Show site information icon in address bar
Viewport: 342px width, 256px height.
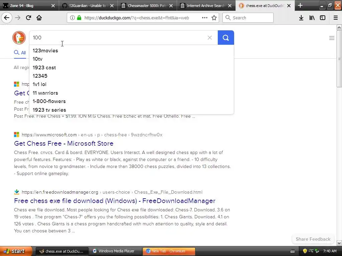(x=72, y=18)
